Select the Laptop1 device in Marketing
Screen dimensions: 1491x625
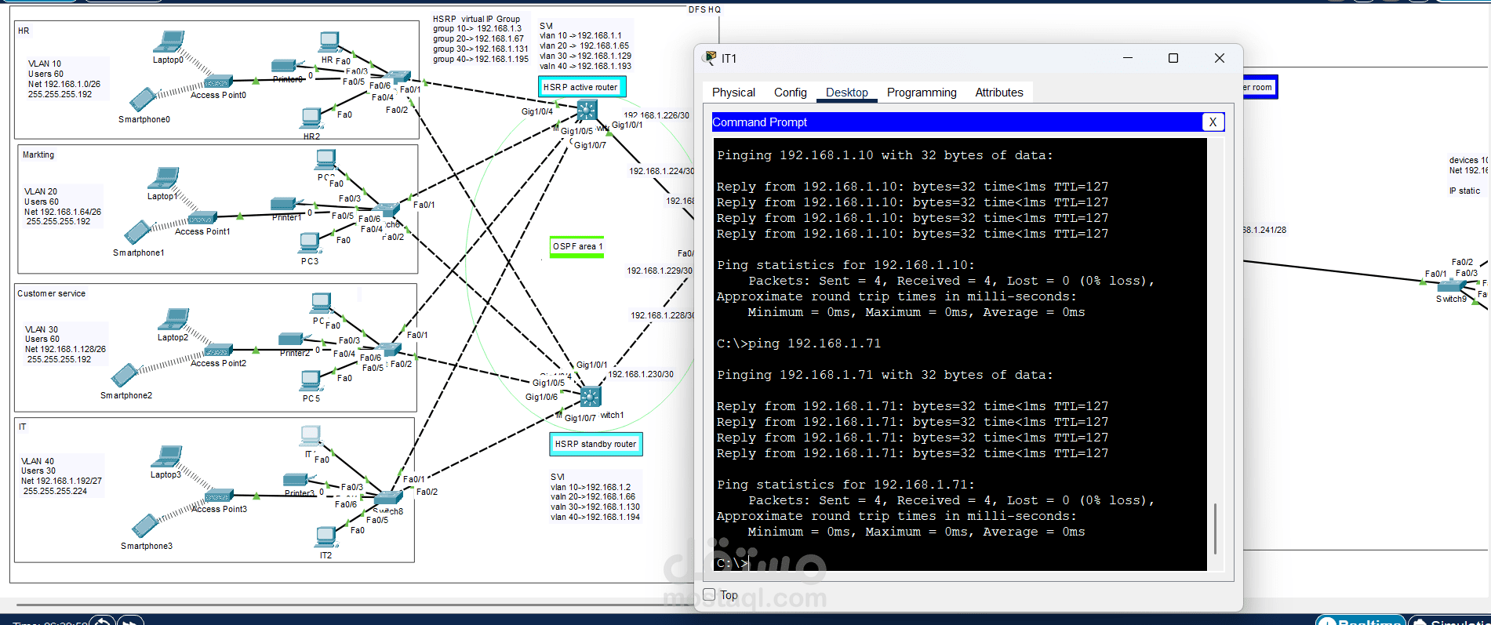point(164,178)
